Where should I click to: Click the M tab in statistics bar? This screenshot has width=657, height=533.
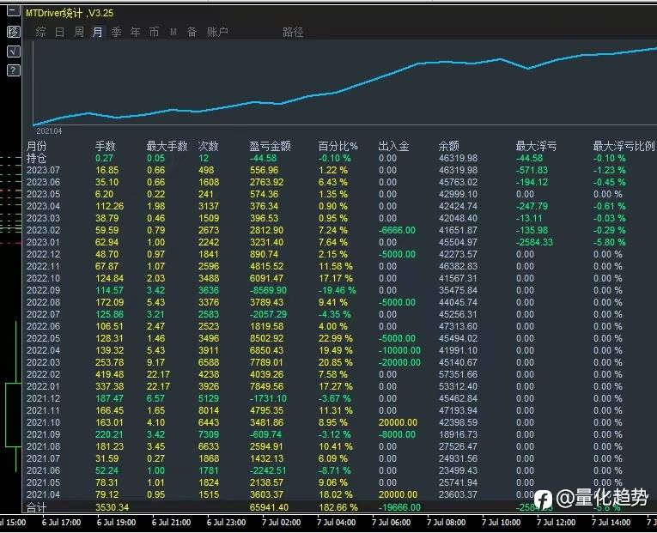pos(173,33)
